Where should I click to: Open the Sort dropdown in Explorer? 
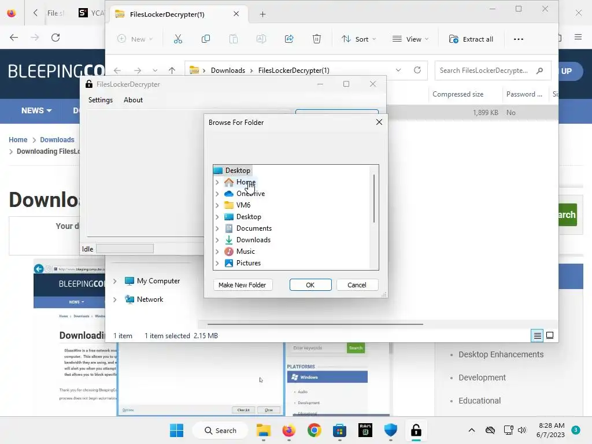click(358, 39)
